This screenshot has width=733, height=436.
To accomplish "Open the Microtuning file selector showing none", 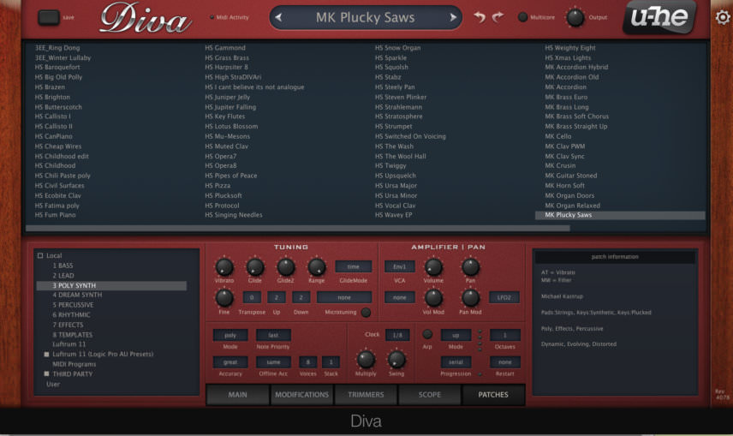I will point(344,297).
